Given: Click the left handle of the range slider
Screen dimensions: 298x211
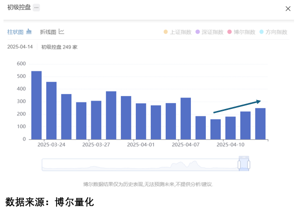Looking at the screenshot, I should pos(239,164).
